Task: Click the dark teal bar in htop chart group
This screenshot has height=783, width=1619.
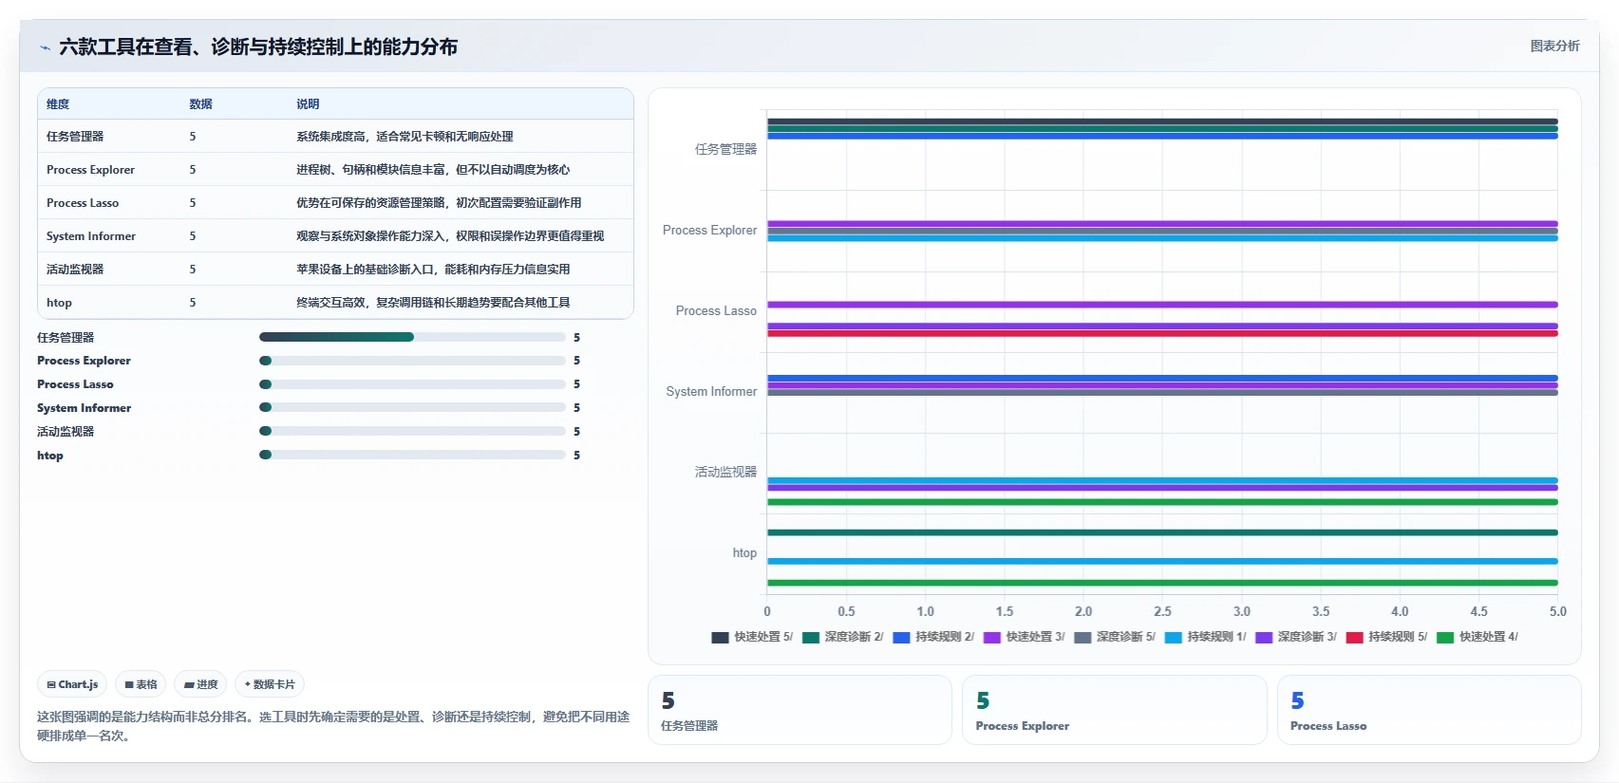Action: click(1162, 532)
